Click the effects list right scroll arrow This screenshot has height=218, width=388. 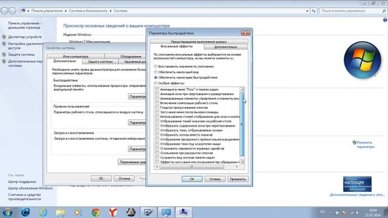237,167
